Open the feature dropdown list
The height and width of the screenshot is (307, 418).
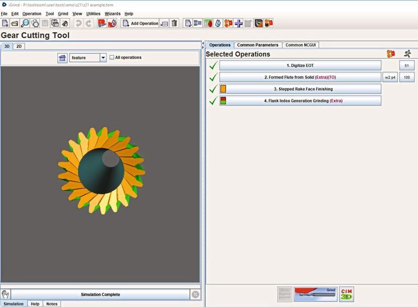coord(103,57)
